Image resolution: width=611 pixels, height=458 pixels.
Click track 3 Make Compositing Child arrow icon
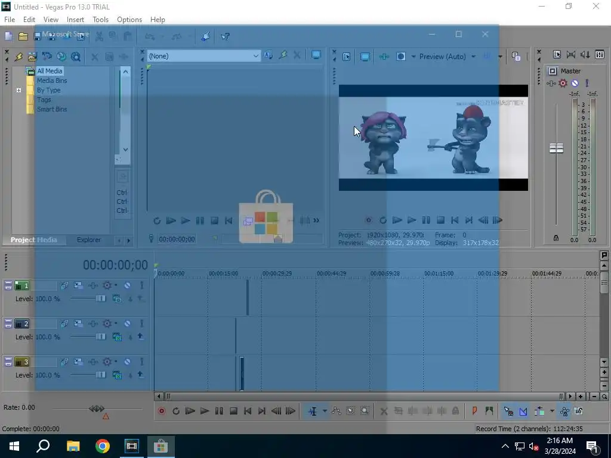pyautogui.click(x=140, y=375)
